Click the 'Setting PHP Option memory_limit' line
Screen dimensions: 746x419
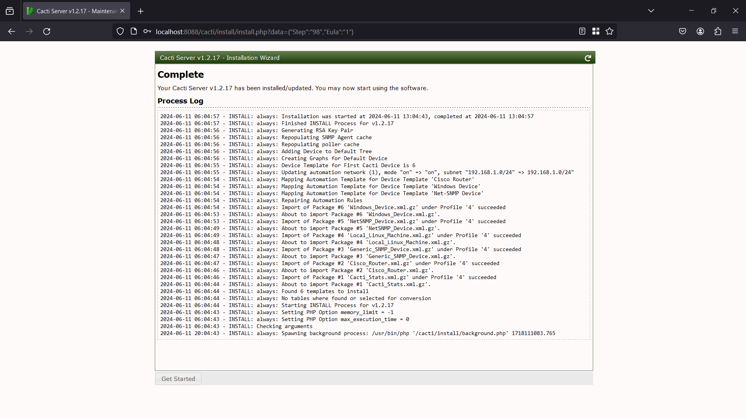click(x=277, y=313)
